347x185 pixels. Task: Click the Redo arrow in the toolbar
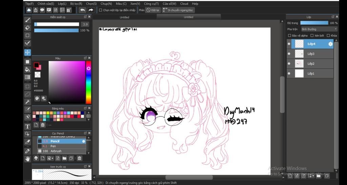pyautogui.click(x=90, y=10)
